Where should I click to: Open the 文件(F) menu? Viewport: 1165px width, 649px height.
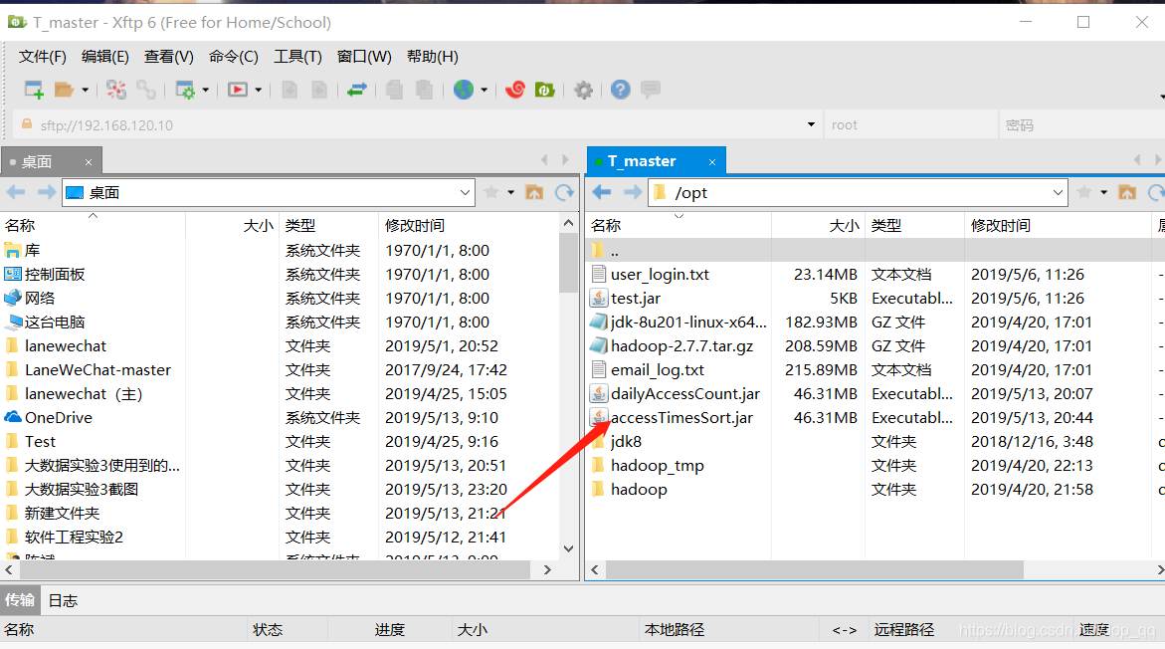click(43, 57)
